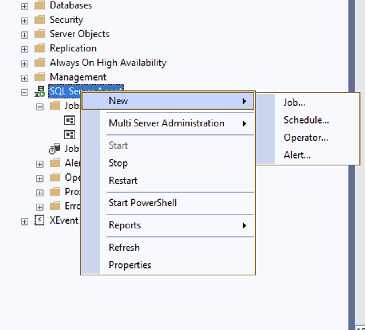Screen dimensions: 365x330
Task: Click the Operators folder icon
Action: pyautogui.click(x=55, y=177)
